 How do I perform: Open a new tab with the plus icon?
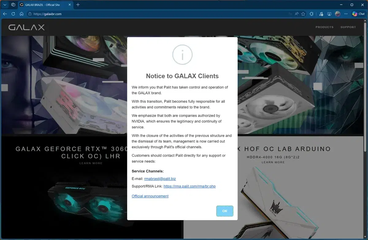coord(78,5)
